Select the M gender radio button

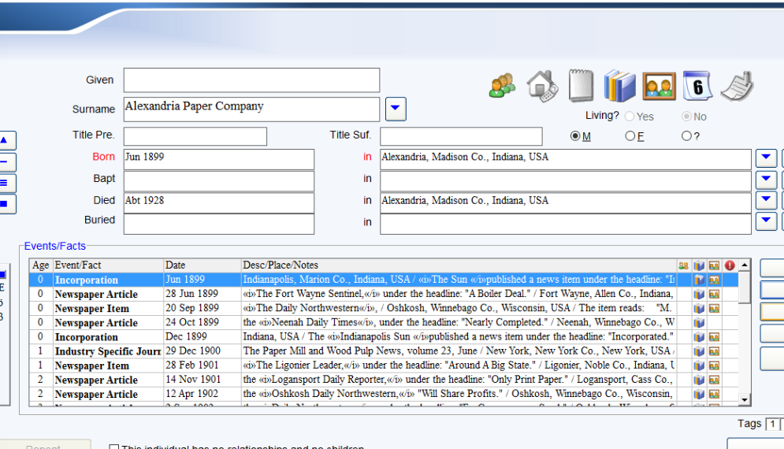click(x=575, y=136)
